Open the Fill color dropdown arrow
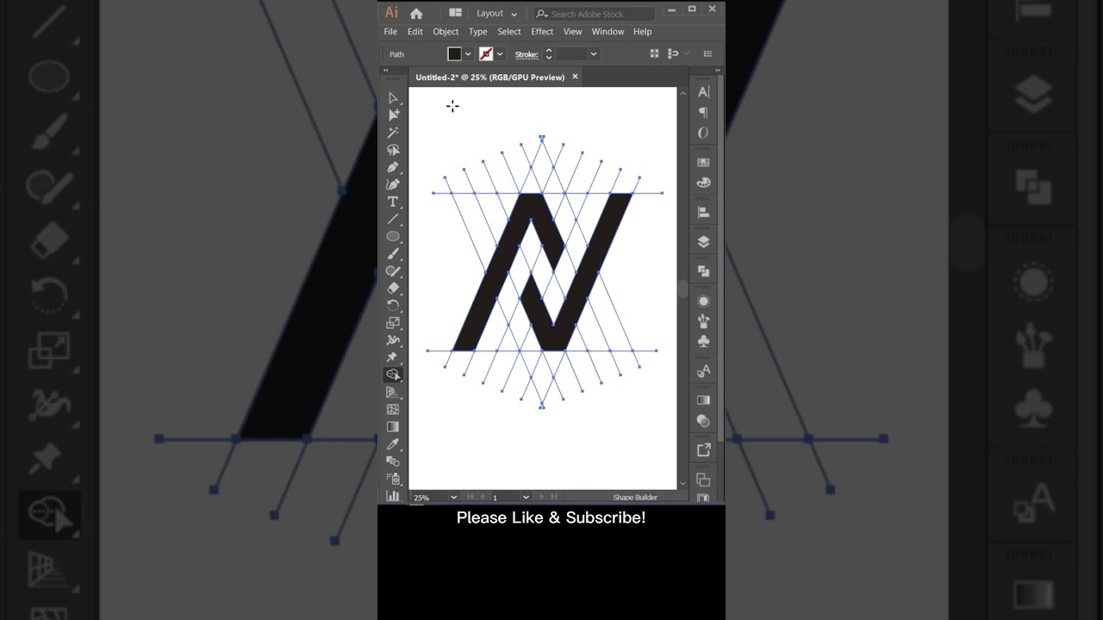 coord(468,54)
